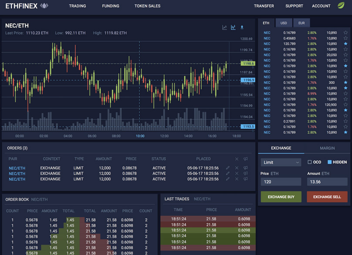The height and width of the screenshot is (255, 352).
Task: Open the TRANSFER page
Action: (x=264, y=6)
